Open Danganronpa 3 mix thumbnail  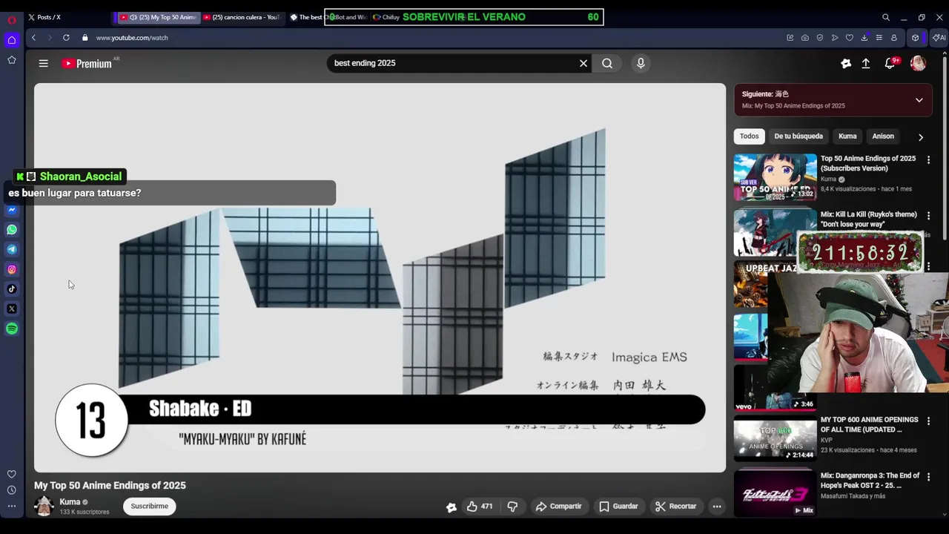tap(775, 494)
